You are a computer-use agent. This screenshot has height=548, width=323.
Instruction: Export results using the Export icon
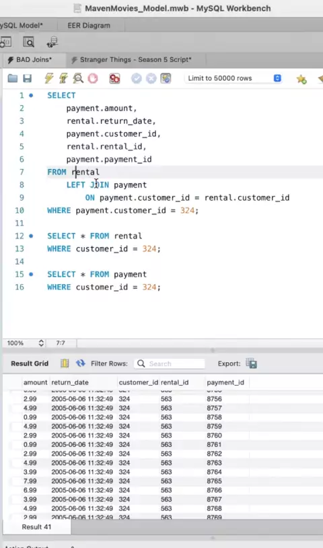pos(251,364)
